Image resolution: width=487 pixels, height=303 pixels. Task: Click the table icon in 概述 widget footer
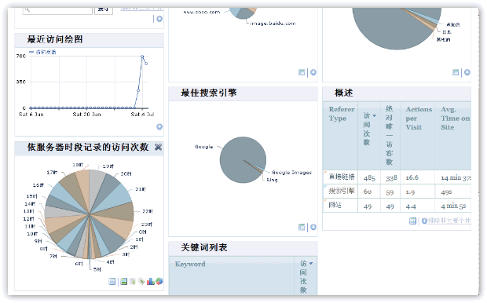[412, 221]
